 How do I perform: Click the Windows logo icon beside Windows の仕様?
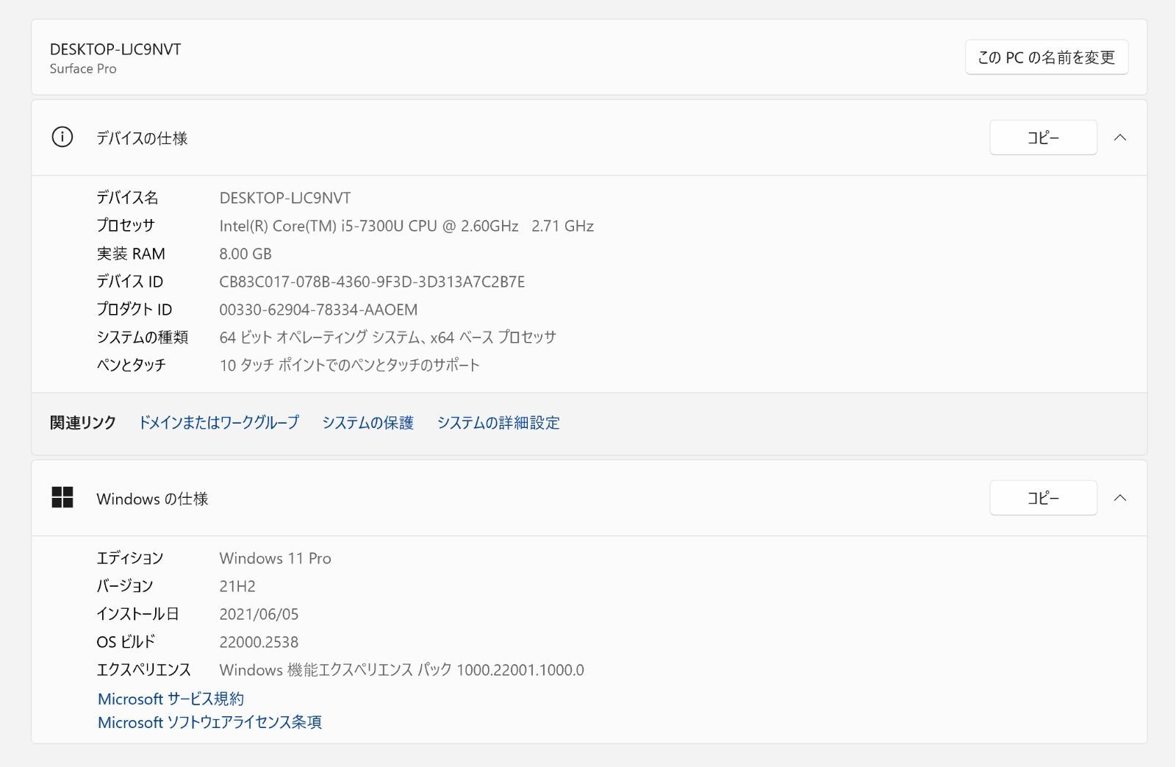pyautogui.click(x=62, y=498)
